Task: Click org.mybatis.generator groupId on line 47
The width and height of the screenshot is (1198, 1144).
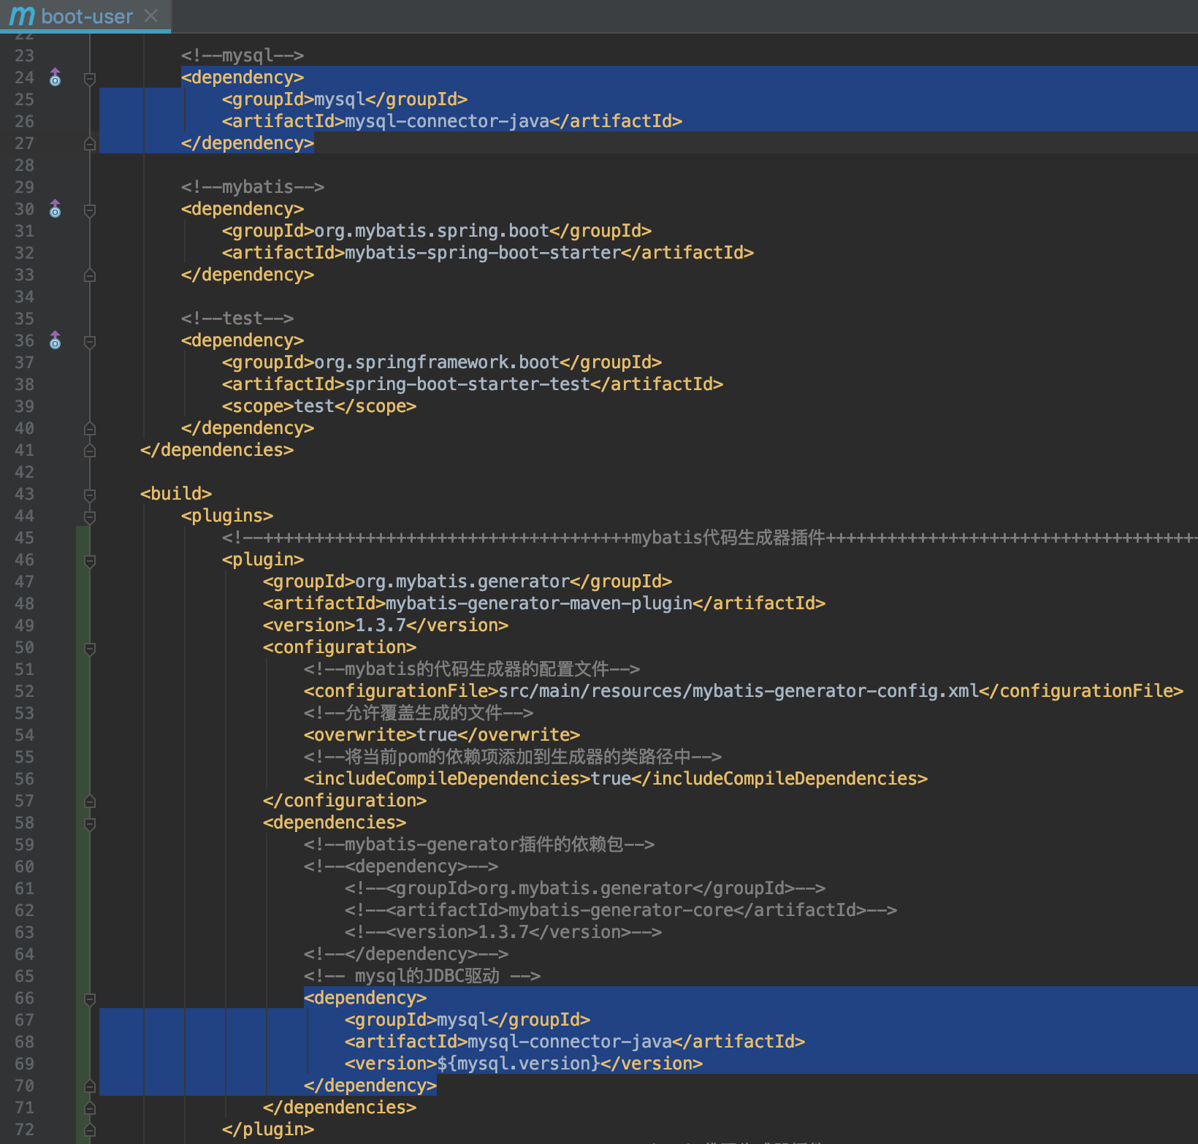Action: tap(462, 581)
